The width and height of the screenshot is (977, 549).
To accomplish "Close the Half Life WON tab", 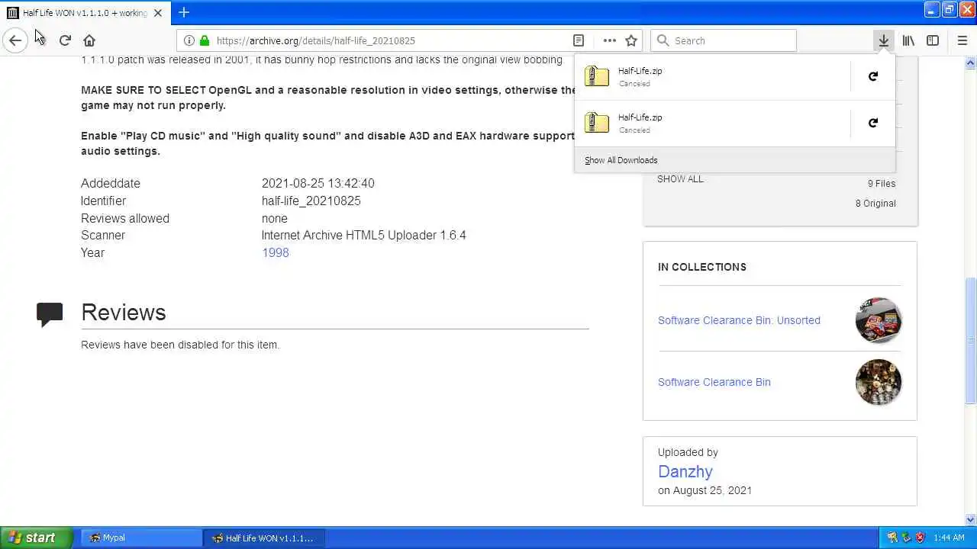I will pos(158,13).
